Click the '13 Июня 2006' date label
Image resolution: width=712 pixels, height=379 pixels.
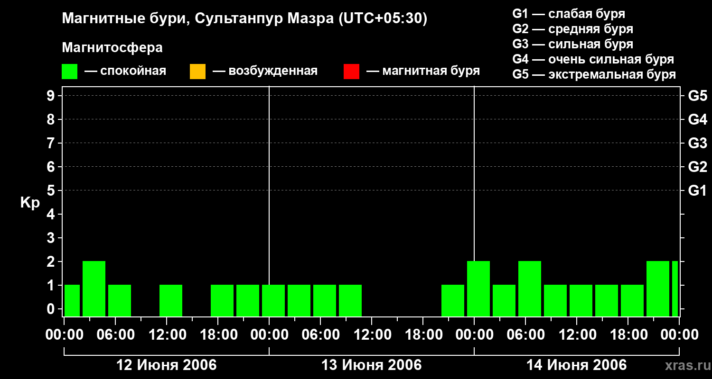click(x=371, y=365)
